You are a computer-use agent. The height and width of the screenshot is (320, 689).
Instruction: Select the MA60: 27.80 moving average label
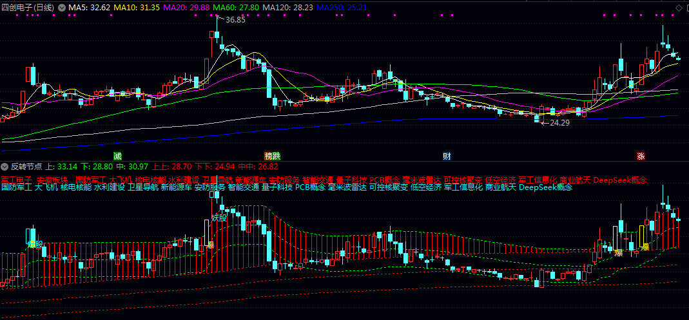pyautogui.click(x=236, y=8)
